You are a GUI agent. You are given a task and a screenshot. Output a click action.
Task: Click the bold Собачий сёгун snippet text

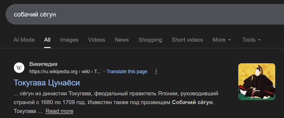coord(192,103)
